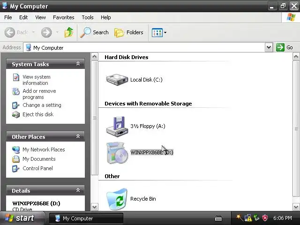Click the Eject this disk icon
Viewport: 300px width, 225px height.
16,114
